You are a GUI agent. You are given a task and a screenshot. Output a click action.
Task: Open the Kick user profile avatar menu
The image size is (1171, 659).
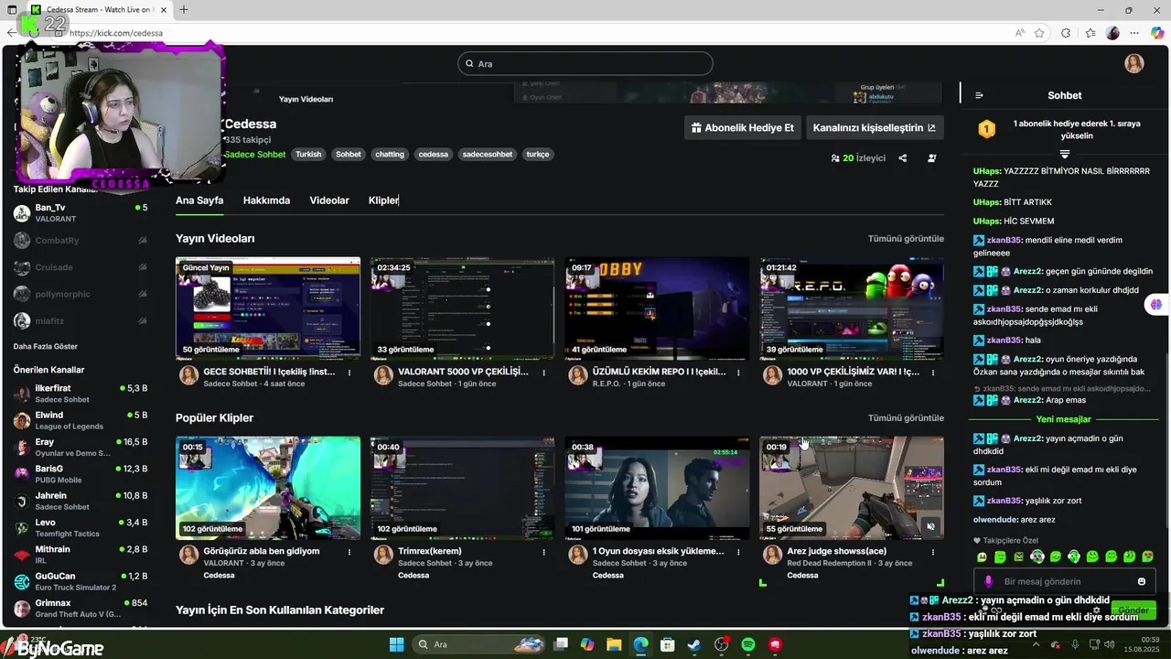[x=1134, y=63]
